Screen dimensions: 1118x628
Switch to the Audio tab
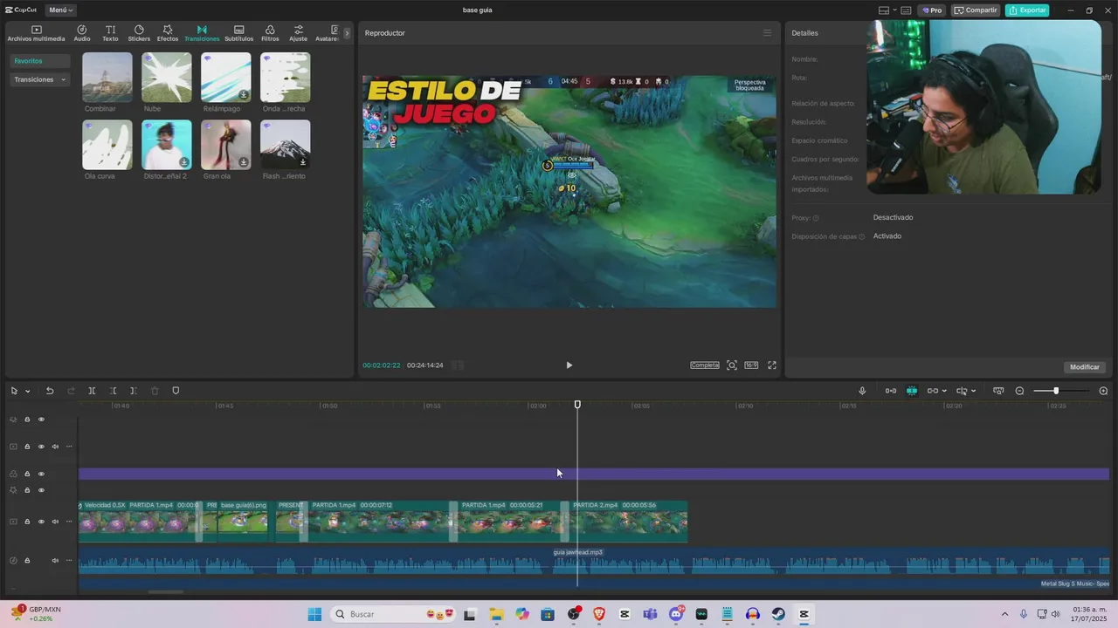click(82, 33)
